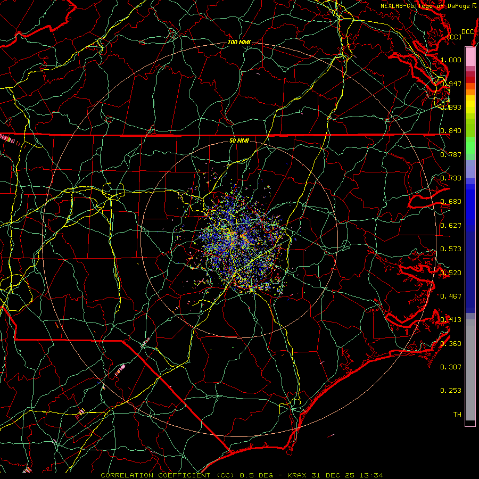Click the 0.680 scale value
The image size is (479, 479).
point(451,202)
